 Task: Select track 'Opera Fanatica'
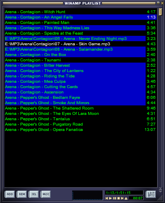(80, 130)
